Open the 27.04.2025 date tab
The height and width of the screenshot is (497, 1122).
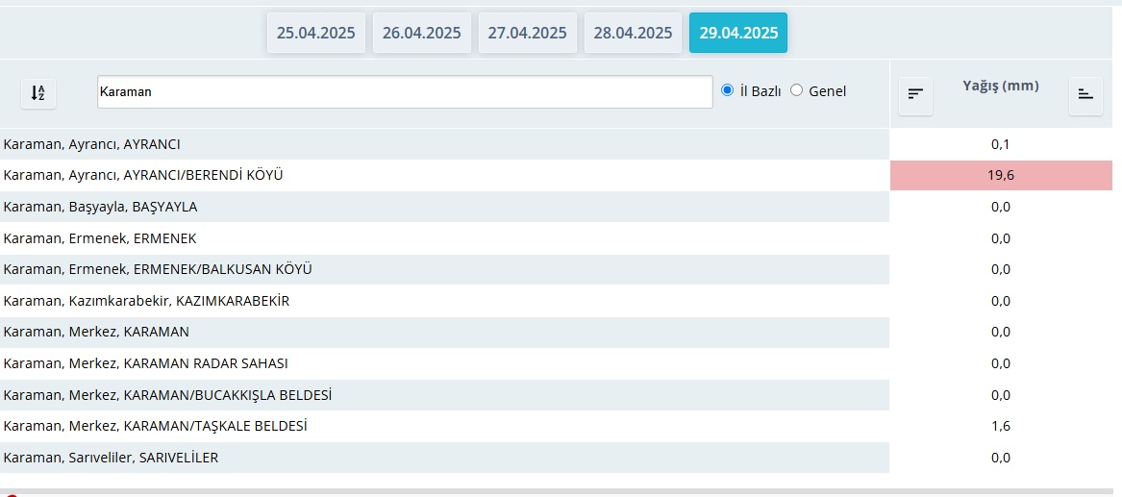coord(527,33)
